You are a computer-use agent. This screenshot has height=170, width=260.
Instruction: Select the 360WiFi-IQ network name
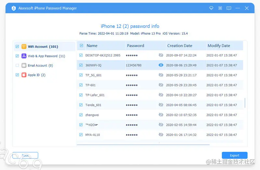(x=93, y=65)
